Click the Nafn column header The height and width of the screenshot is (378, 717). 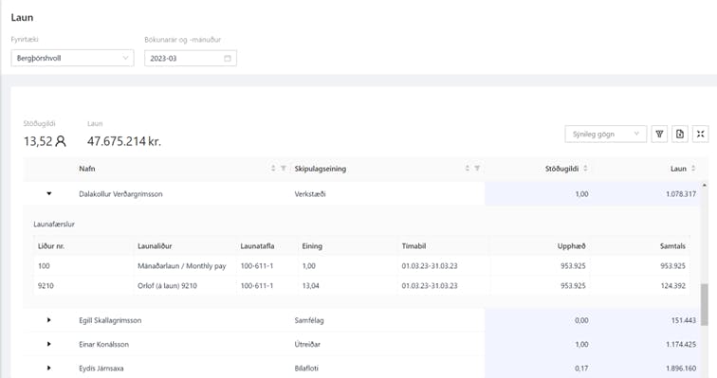click(x=87, y=169)
